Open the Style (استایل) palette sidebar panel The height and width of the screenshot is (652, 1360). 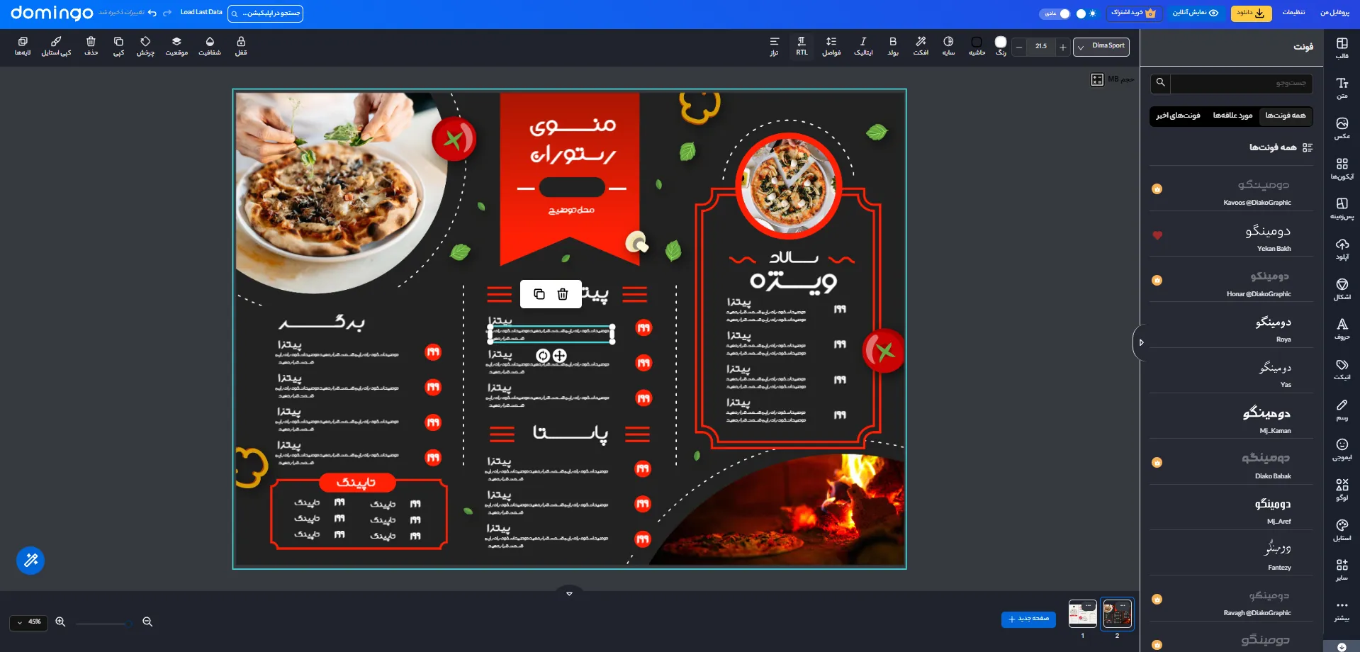point(1342,530)
